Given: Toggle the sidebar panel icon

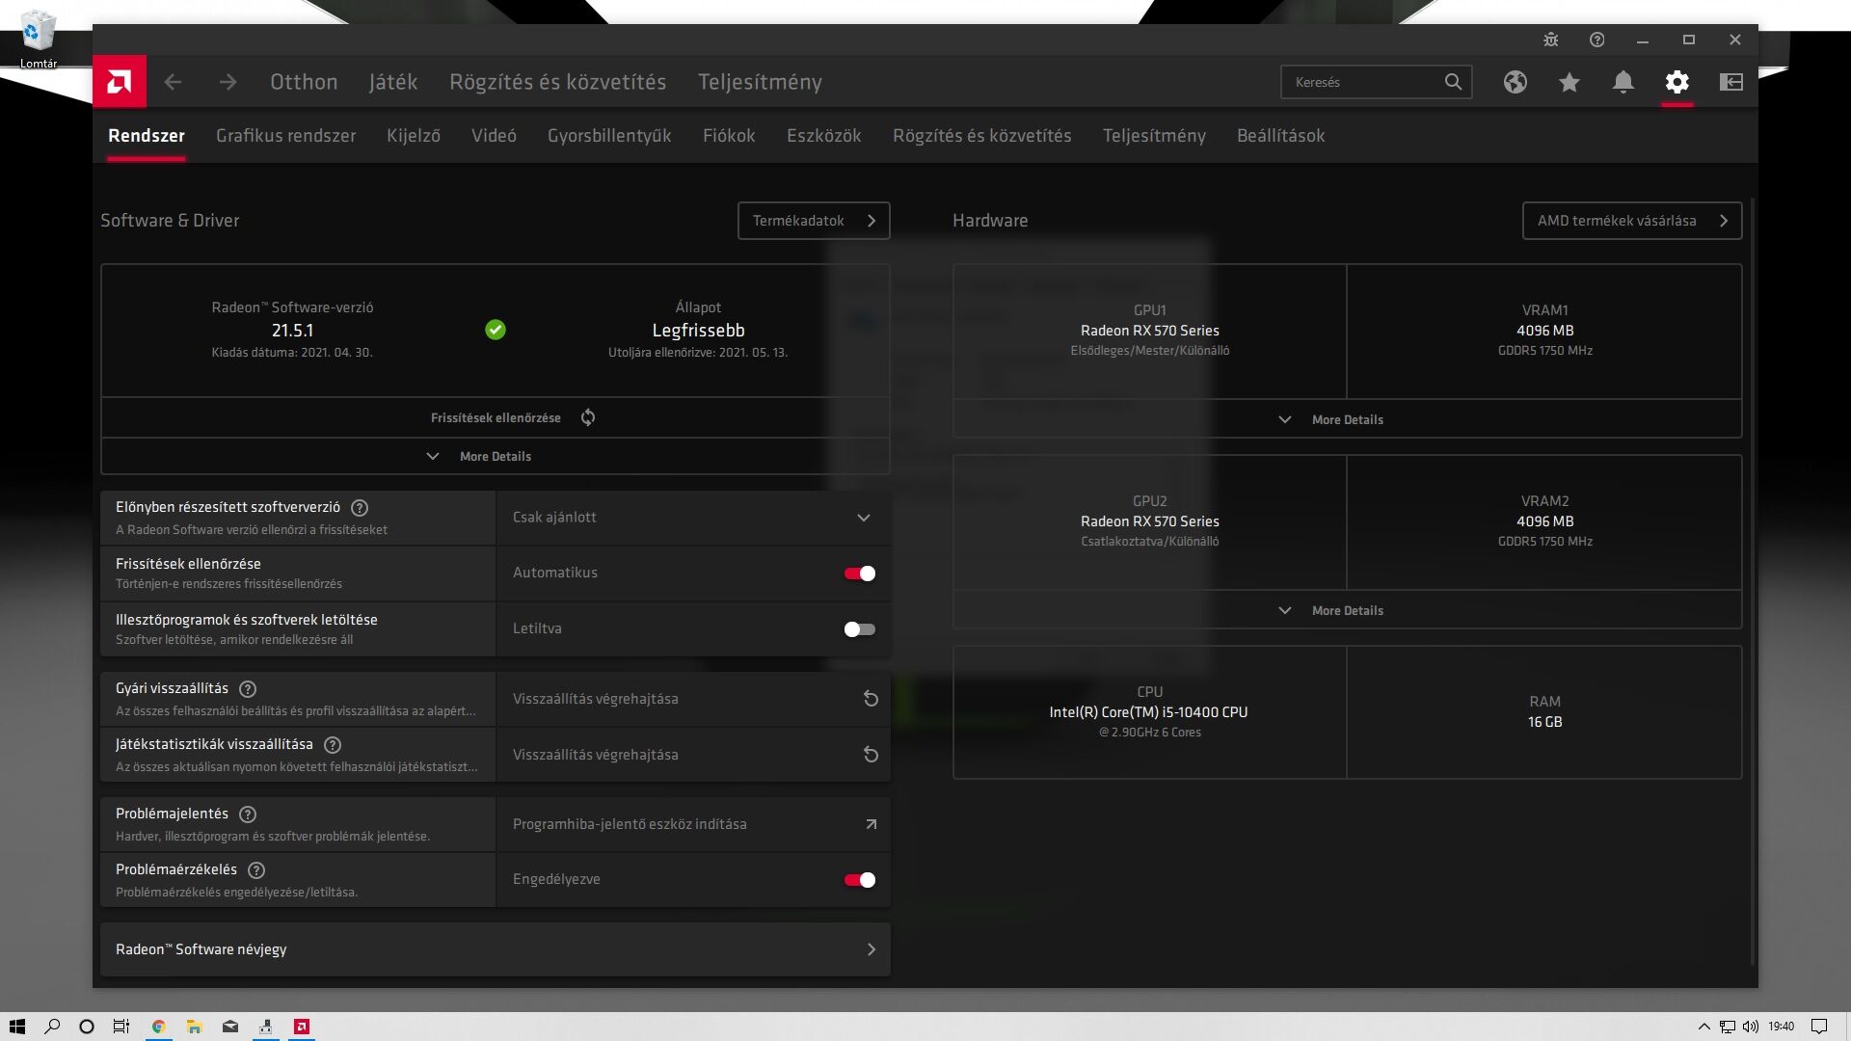Looking at the screenshot, I should coord(1731,82).
